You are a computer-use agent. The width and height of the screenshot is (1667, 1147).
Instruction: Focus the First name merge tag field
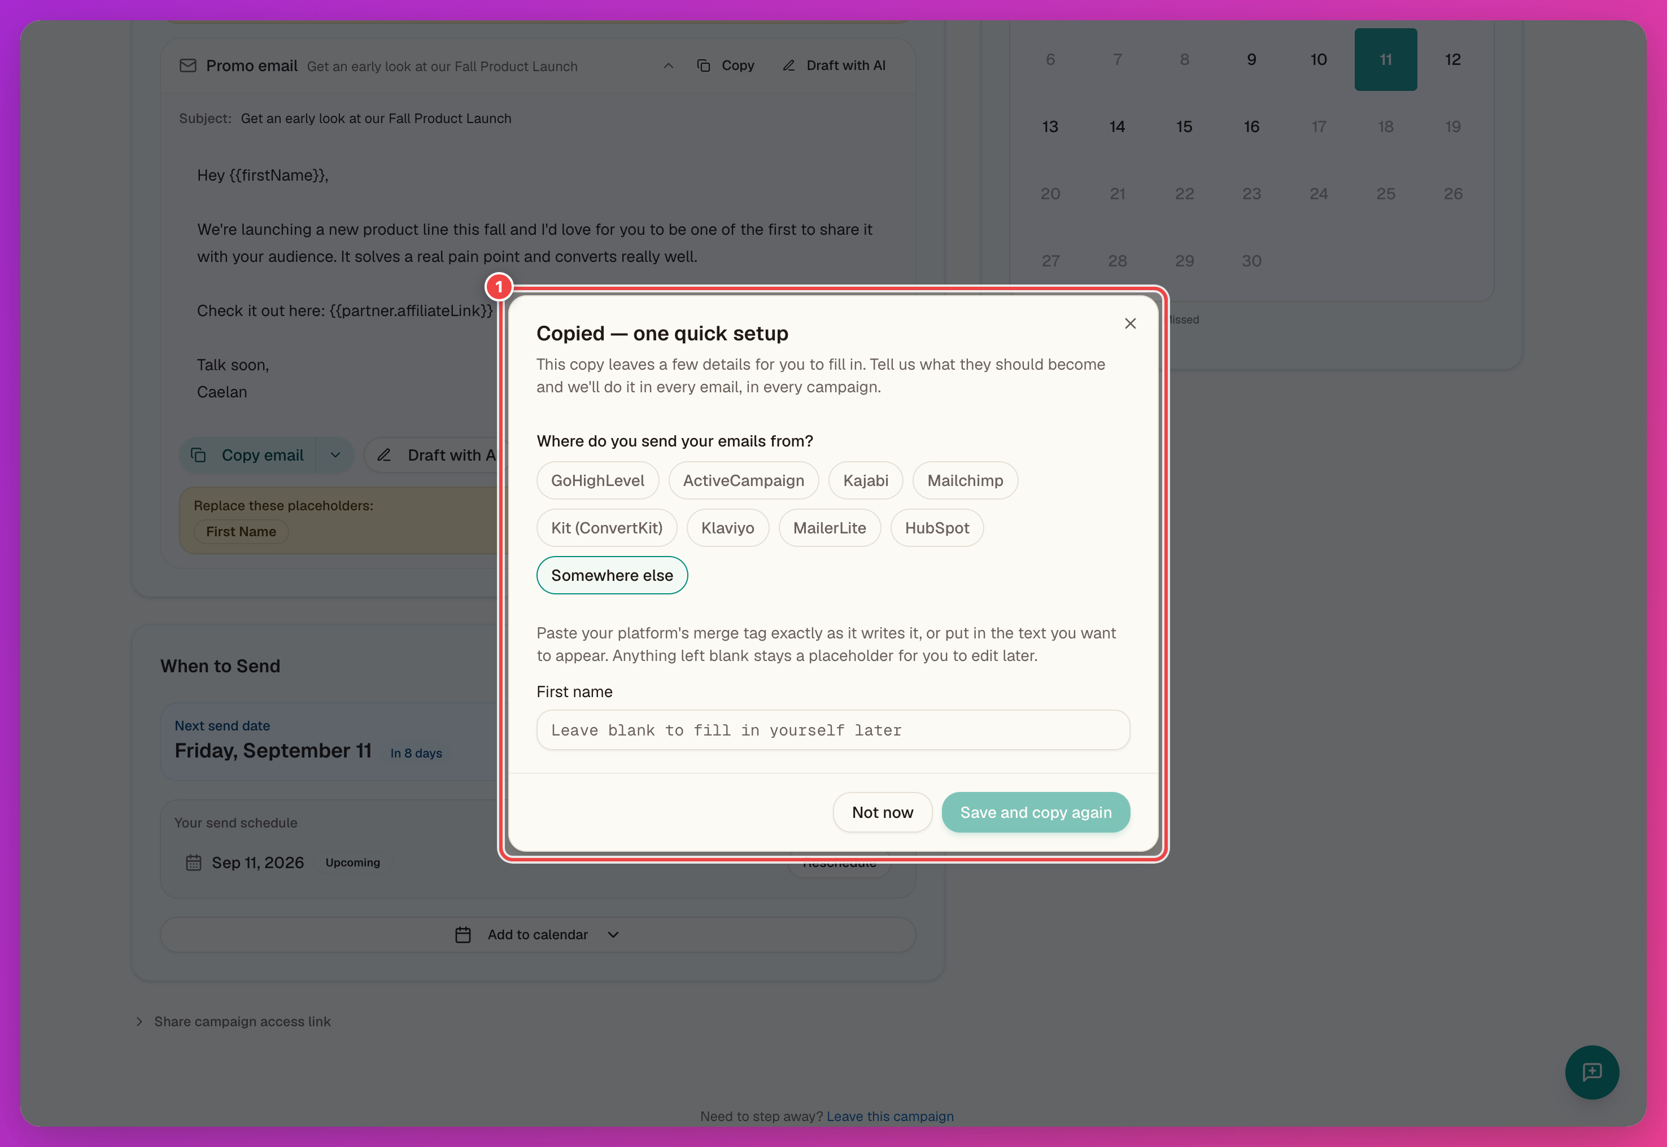tap(833, 730)
